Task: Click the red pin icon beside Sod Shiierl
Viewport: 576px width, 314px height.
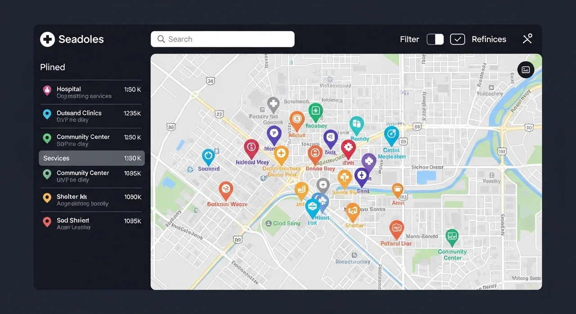Action: 47,222
